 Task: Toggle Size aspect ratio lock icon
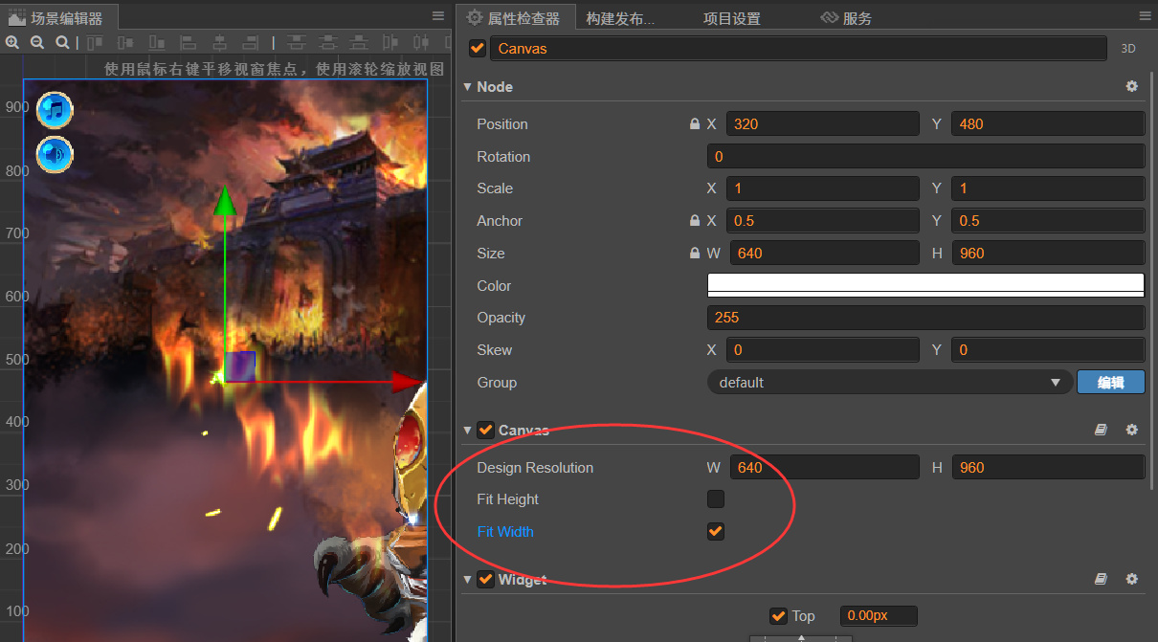[695, 253]
